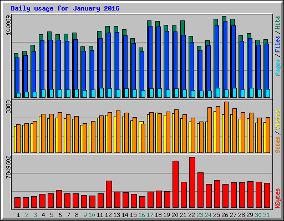Viewport: 284px width, 221px height.
Task: Click the cyan Pages legend label
Action: (278, 67)
